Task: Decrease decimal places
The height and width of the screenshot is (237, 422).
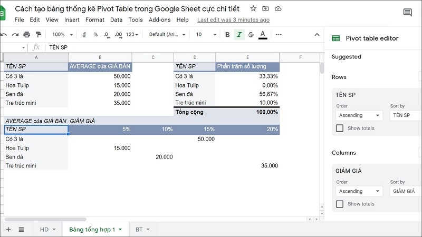Action: pos(107,35)
